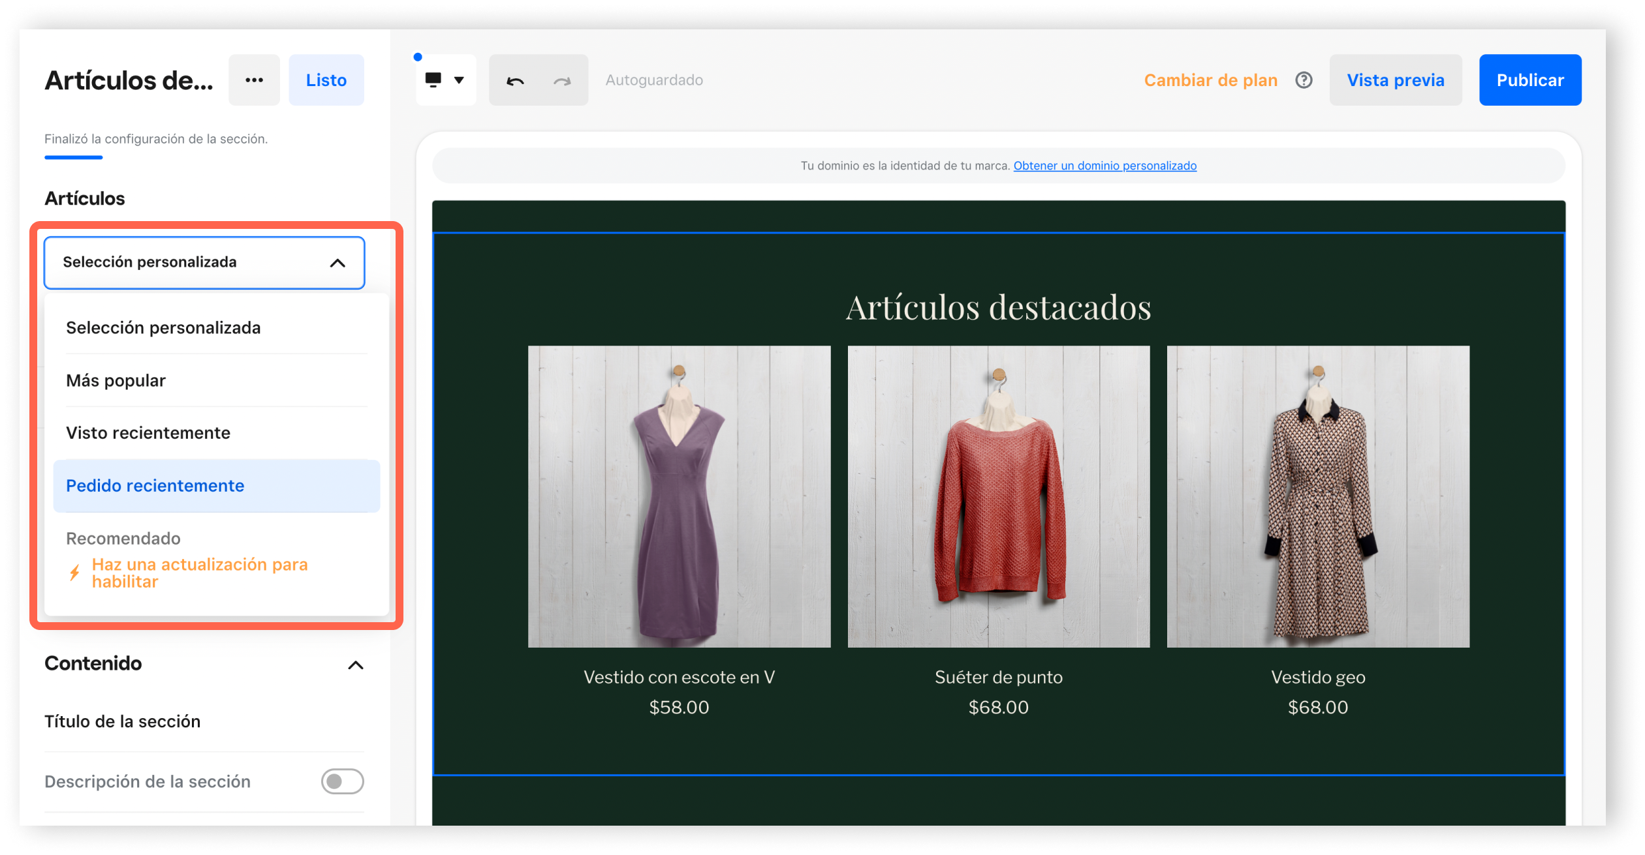Pick Selección personalizada in dropdown list
This screenshot has height=855, width=1645.
tap(163, 328)
